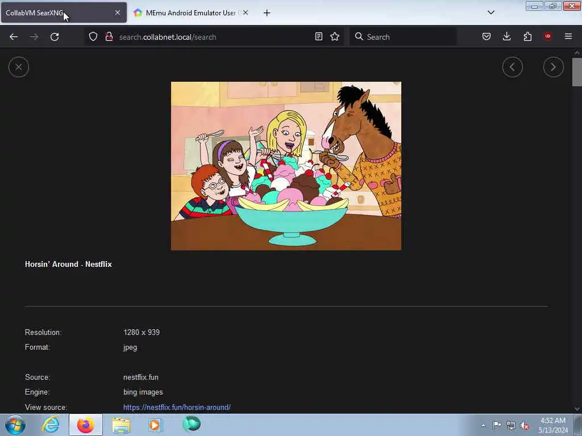Click the uBlock Origin toolbar icon
Viewport: 582px width, 436px height.
[547, 36]
